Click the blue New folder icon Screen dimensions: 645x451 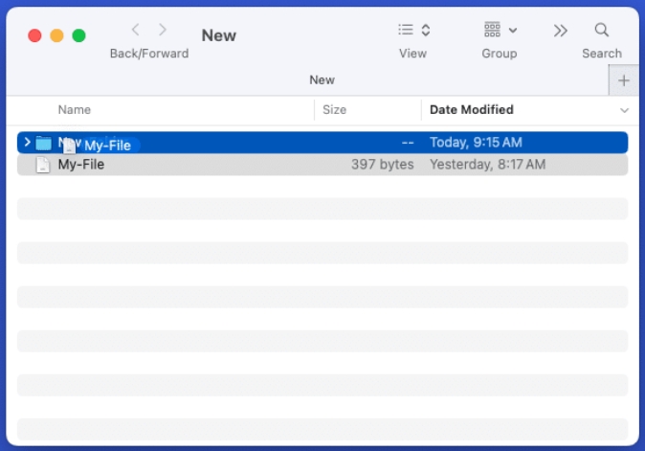43,144
